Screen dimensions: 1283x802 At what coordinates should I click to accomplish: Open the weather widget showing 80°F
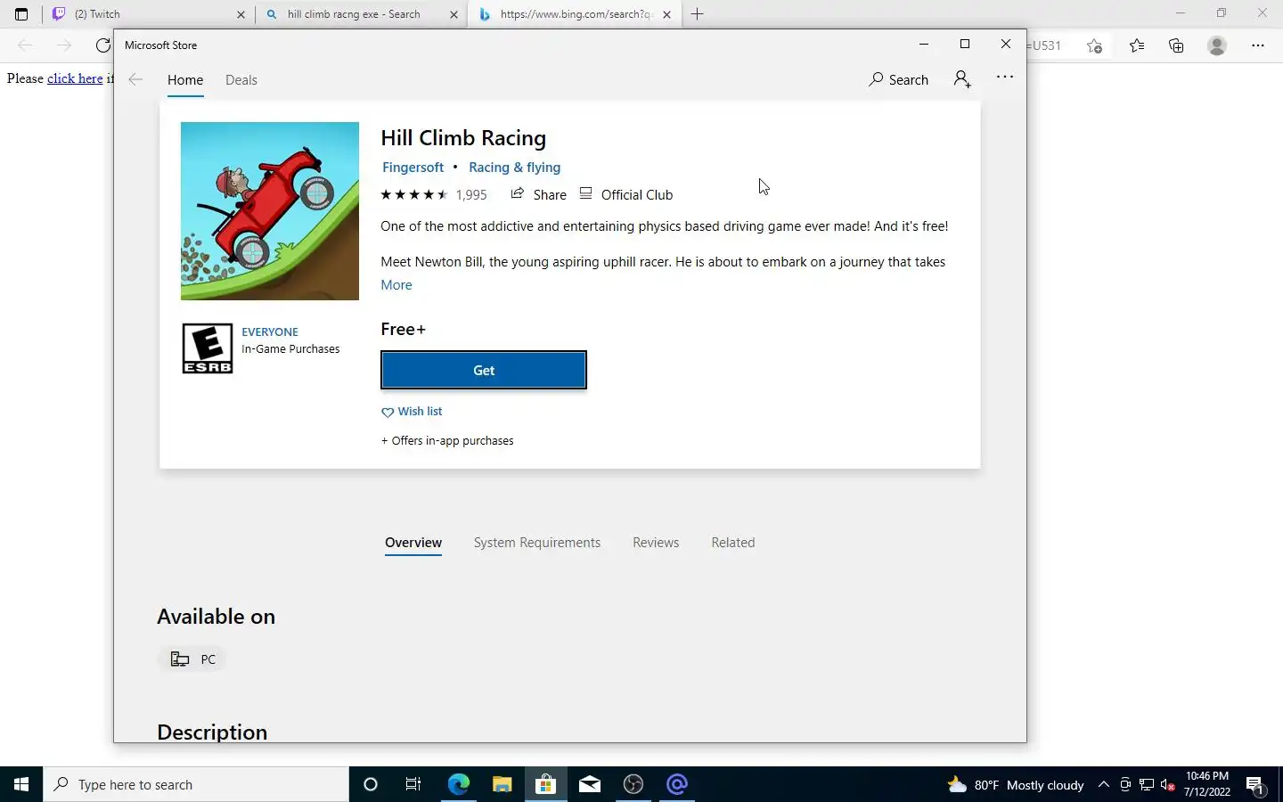(x=1016, y=785)
